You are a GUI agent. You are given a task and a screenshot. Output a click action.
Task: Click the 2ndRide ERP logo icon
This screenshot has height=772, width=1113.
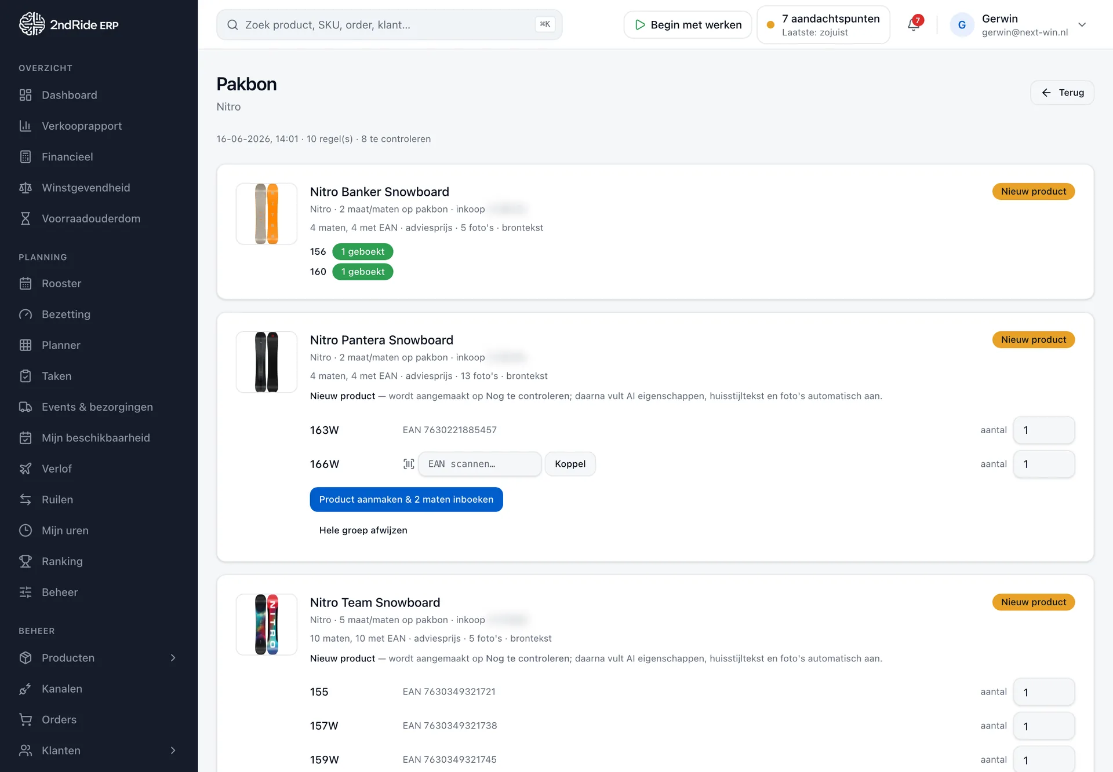(x=31, y=24)
